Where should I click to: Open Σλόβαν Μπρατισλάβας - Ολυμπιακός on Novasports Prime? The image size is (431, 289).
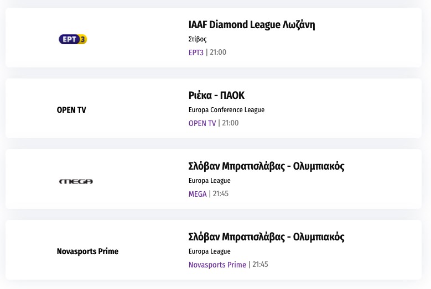[x=266, y=237]
